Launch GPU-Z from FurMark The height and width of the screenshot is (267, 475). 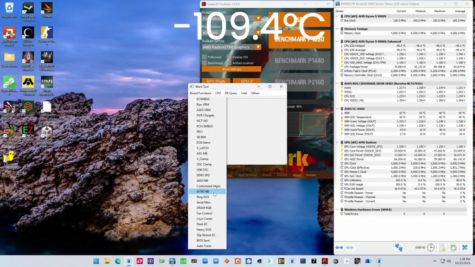click(247, 81)
